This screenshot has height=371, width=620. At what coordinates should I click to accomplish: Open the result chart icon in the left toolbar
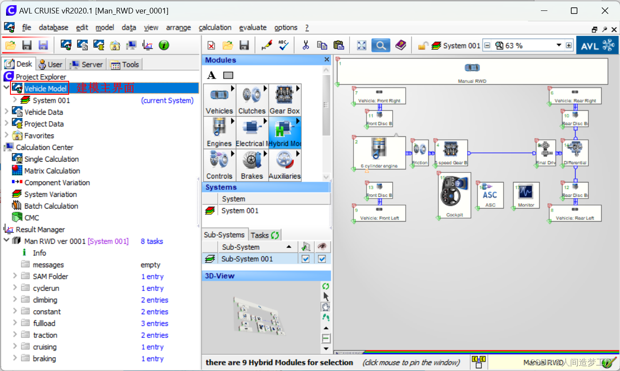148,45
